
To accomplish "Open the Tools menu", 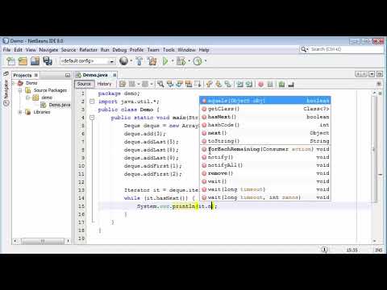I will point(169,50).
